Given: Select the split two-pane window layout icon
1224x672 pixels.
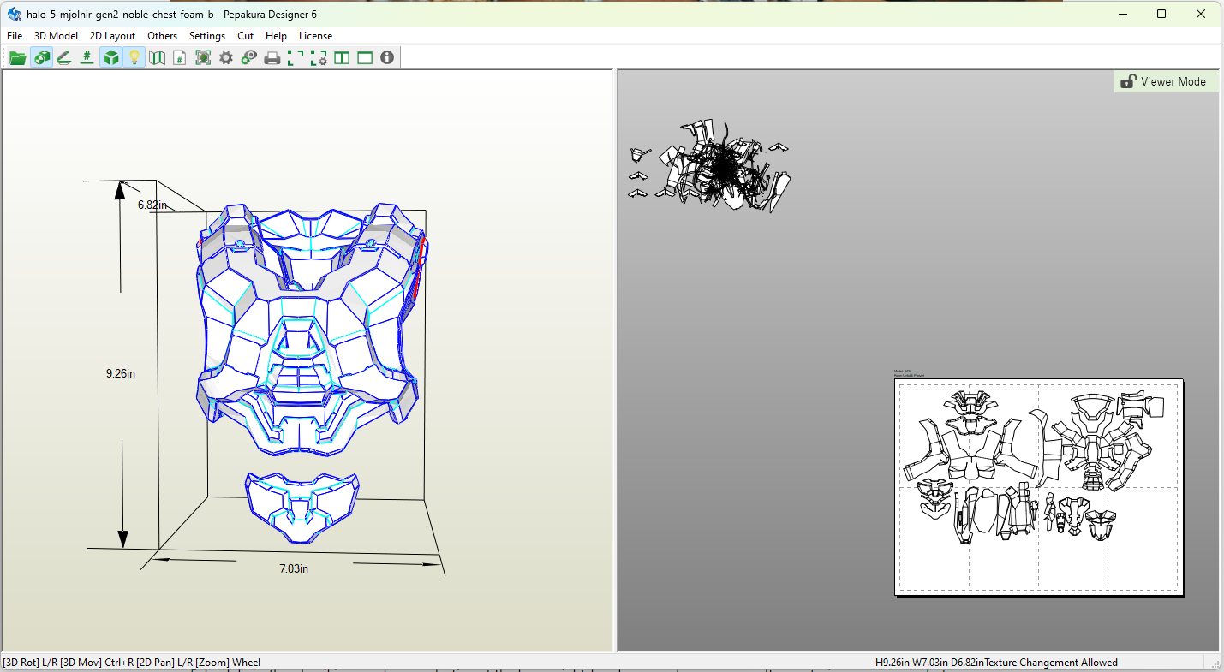Looking at the screenshot, I should [x=342, y=58].
